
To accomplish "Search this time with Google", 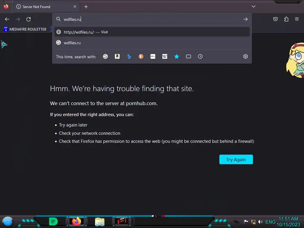I will (105, 56).
